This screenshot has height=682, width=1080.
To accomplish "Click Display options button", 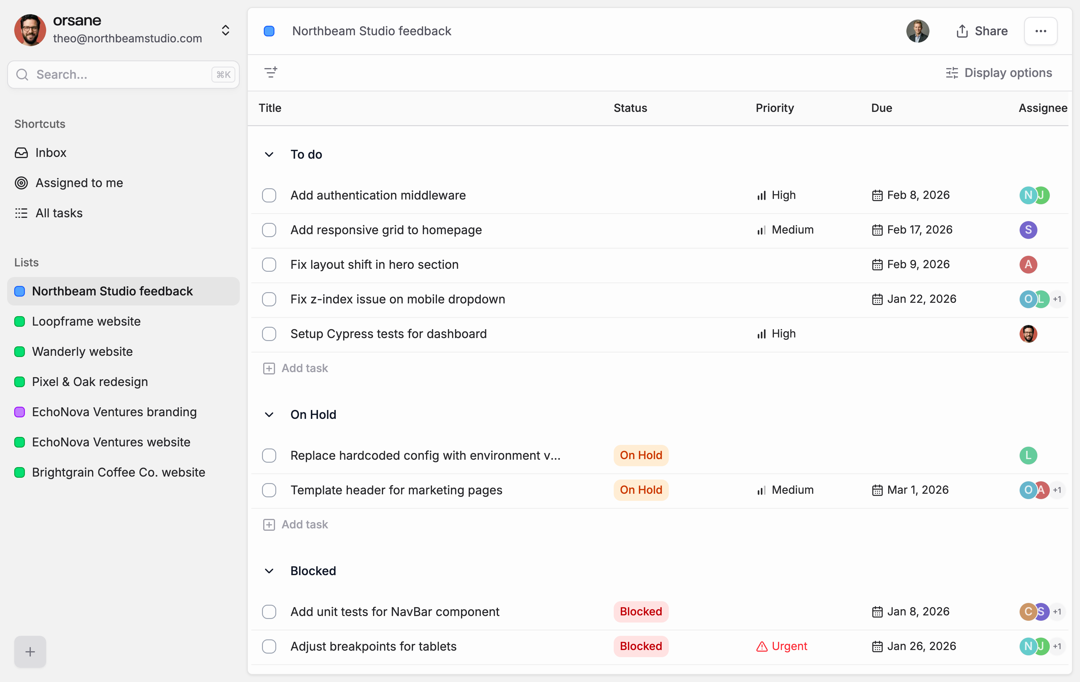I will tap(998, 73).
